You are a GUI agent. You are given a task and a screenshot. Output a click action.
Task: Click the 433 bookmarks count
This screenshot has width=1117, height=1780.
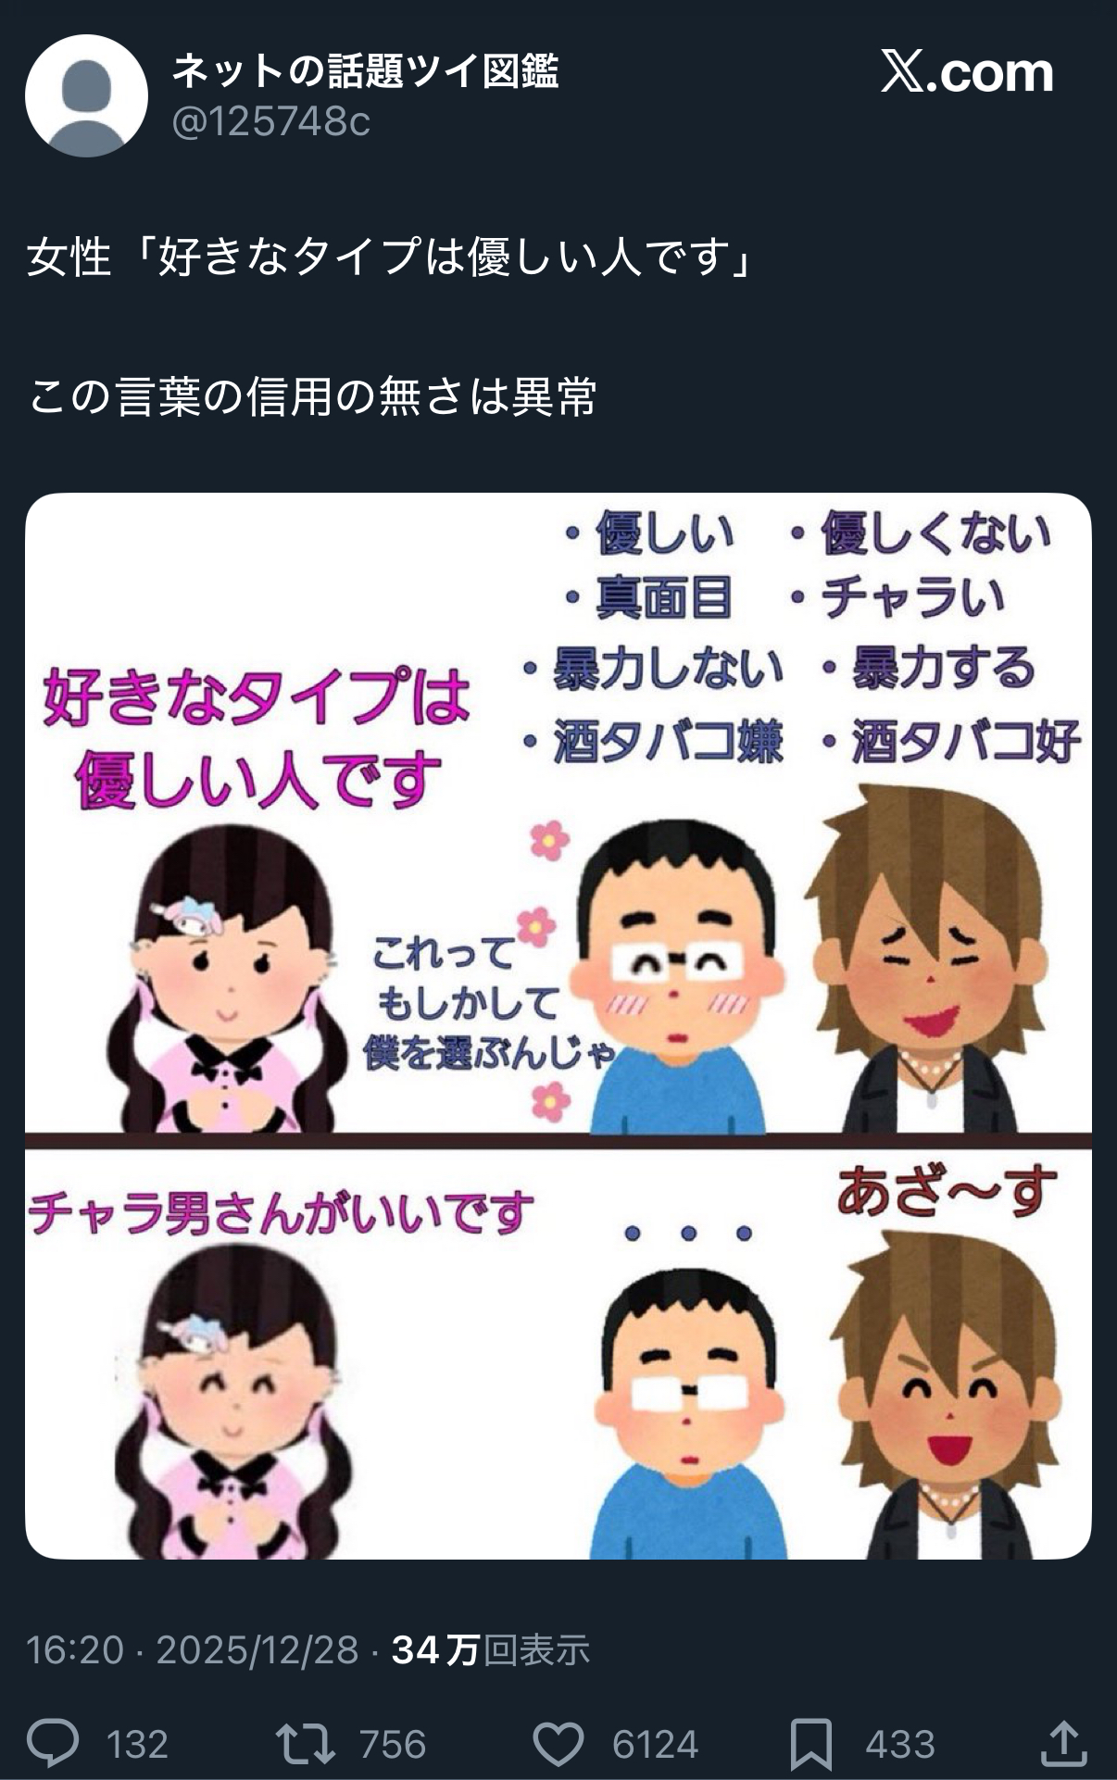coord(900,1745)
